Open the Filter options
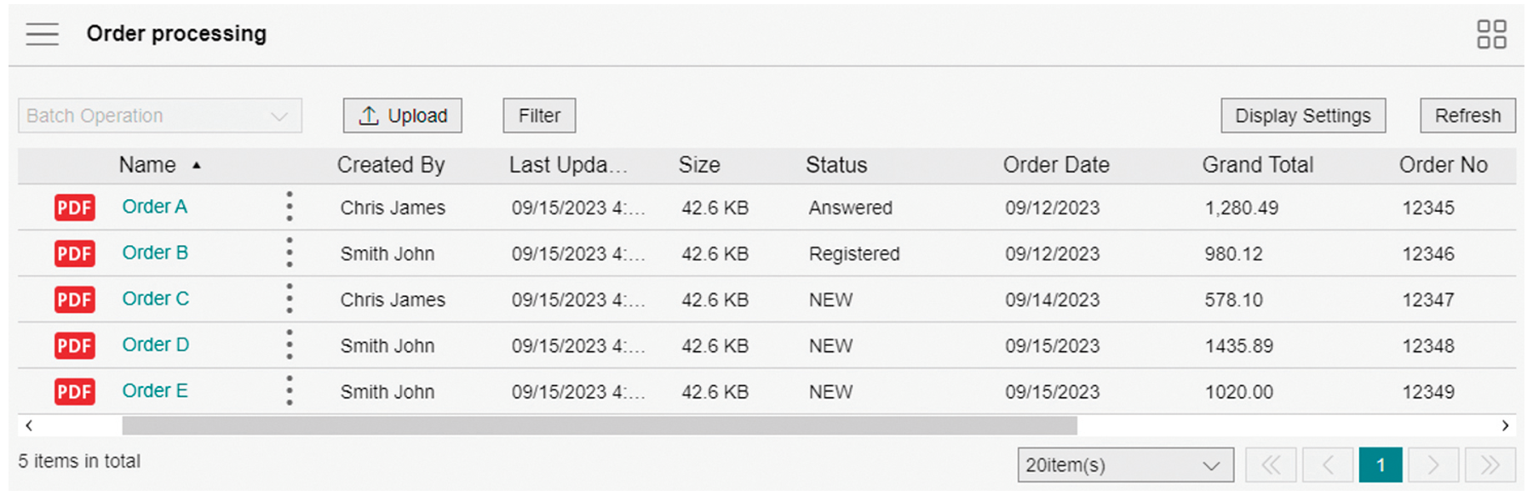 click(539, 116)
